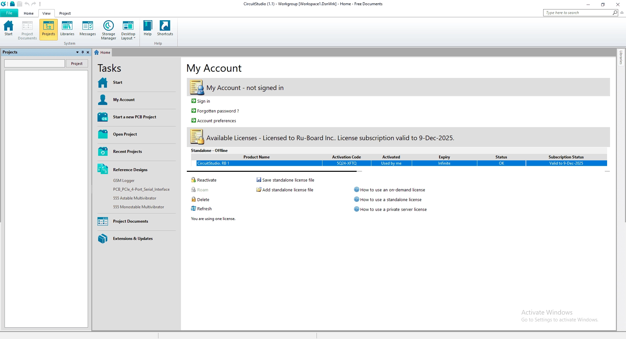The width and height of the screenshot is (626, 339).
Task: Click the Activation Code column header
Action: pos(347,157)
